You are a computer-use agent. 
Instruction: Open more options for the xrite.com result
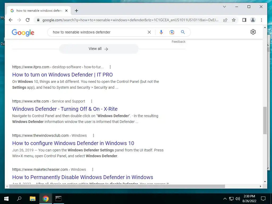(x=92, y=101)
